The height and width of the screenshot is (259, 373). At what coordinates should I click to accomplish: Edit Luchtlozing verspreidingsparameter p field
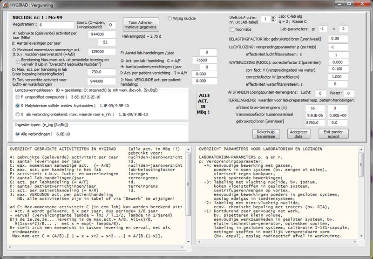pyautogui.click(x=338, y=47)
